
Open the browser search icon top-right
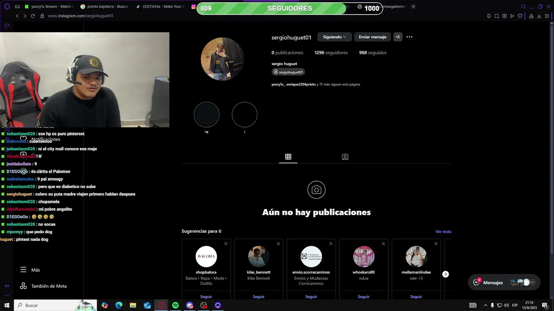point(523,6)
